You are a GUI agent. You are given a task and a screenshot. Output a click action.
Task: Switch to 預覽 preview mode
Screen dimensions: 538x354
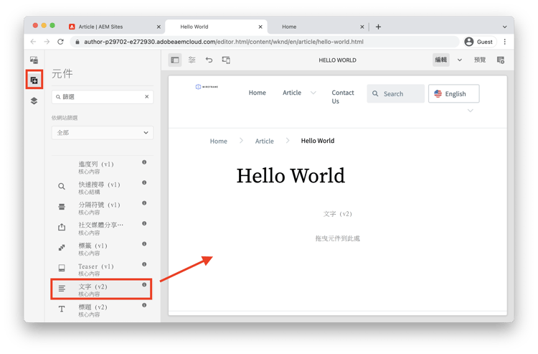click(x=480, y=60)
